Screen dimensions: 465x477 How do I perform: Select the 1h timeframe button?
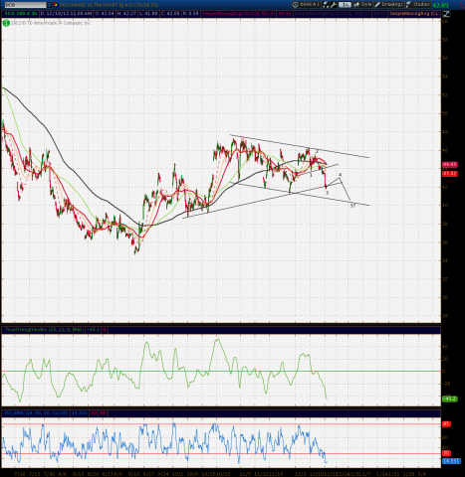[x=346, y=5]
